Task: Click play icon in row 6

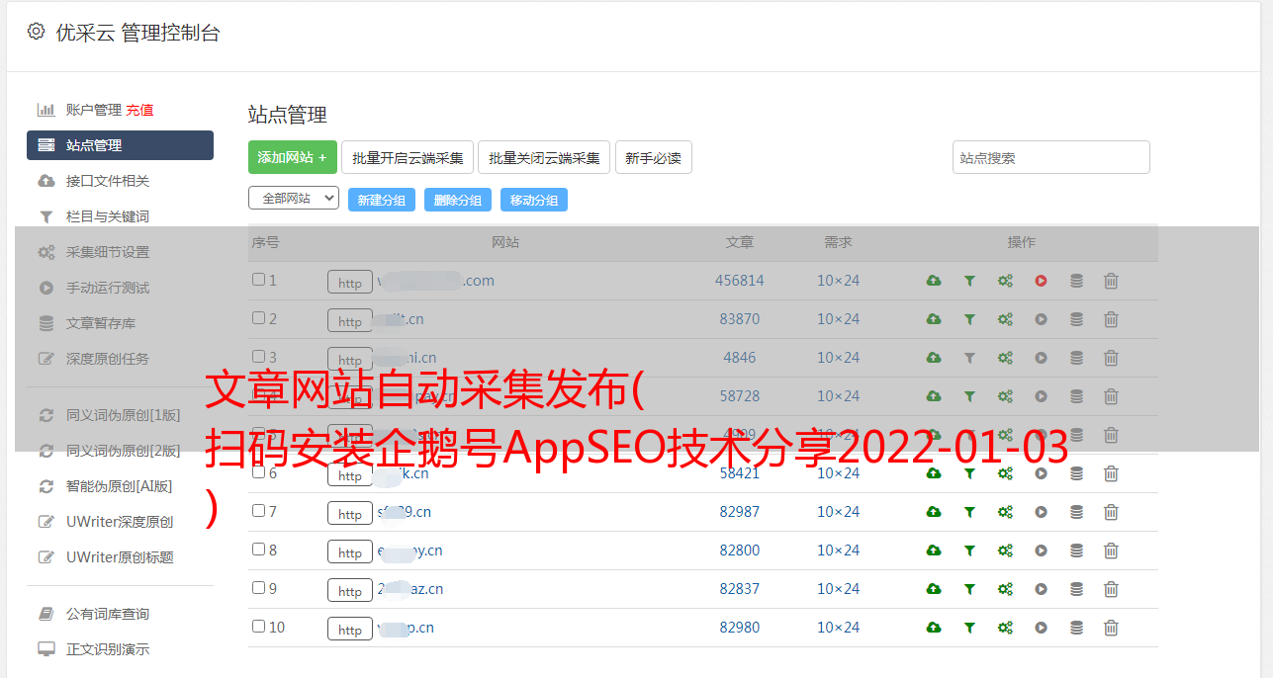Action: [x=1041, y=473]
